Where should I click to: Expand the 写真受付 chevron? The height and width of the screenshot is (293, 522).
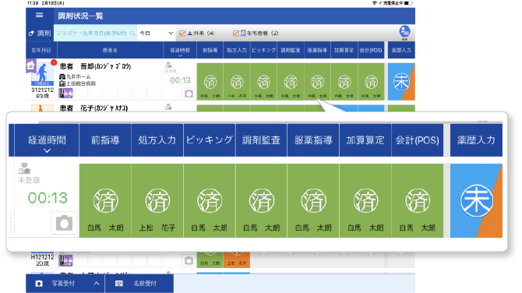(x=96, y=284)
